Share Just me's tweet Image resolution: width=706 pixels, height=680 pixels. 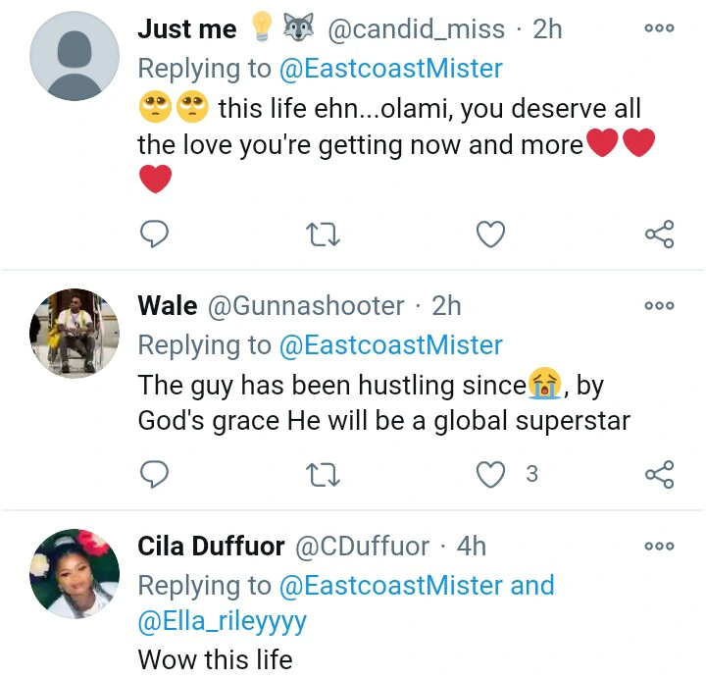pos(659,234)
